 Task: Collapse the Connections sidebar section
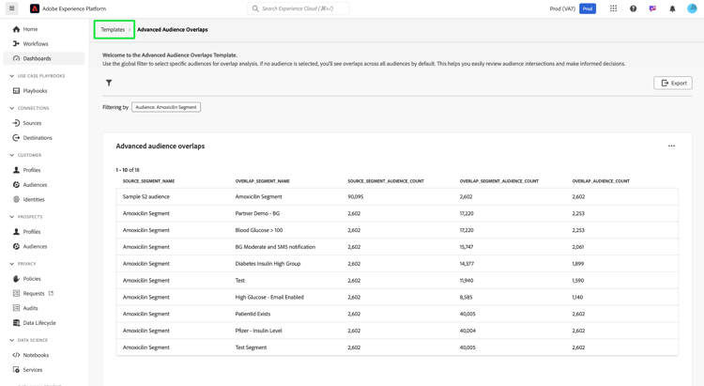click(x=11, y=108)
